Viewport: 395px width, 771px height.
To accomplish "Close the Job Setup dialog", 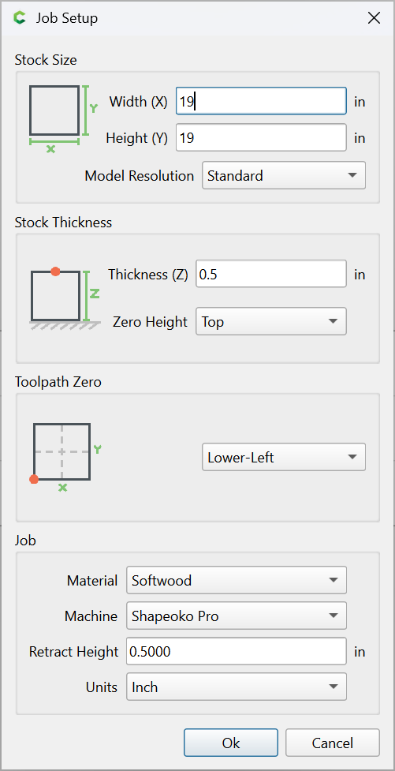I will click(374, 18).
